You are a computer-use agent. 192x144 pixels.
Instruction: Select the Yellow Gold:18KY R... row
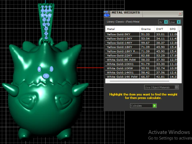coord(141,51)
